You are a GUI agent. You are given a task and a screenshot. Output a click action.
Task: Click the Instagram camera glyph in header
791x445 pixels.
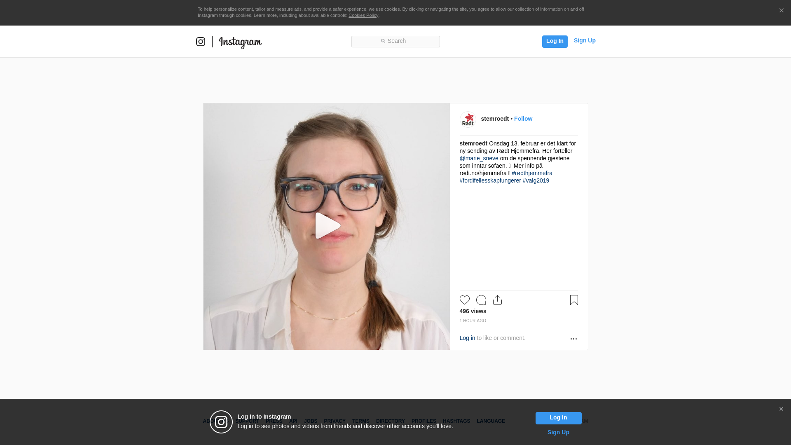201,42
